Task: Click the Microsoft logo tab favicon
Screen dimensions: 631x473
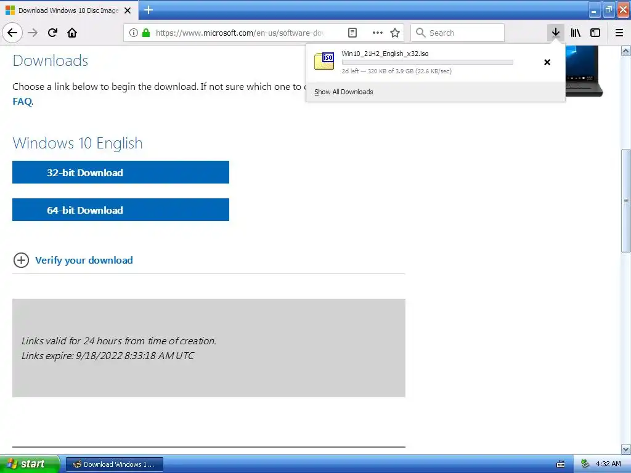Action: click(x=10, y=10)
